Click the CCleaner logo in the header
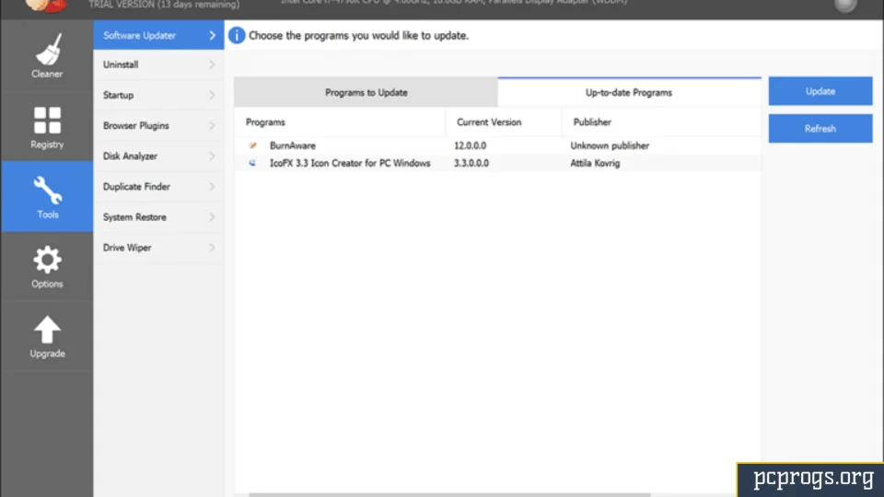 coord(46,6)
